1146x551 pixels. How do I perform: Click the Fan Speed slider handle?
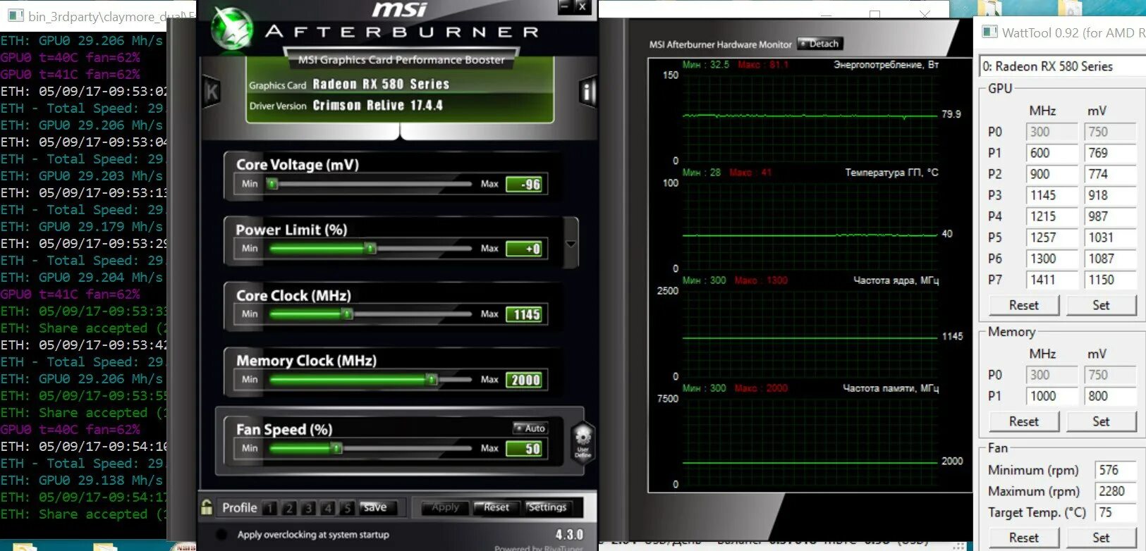tap(337, 447)
